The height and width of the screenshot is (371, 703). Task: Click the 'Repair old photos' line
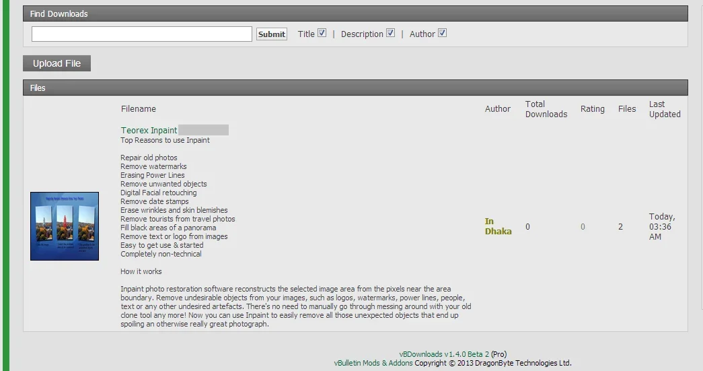[x=149, y=158]
